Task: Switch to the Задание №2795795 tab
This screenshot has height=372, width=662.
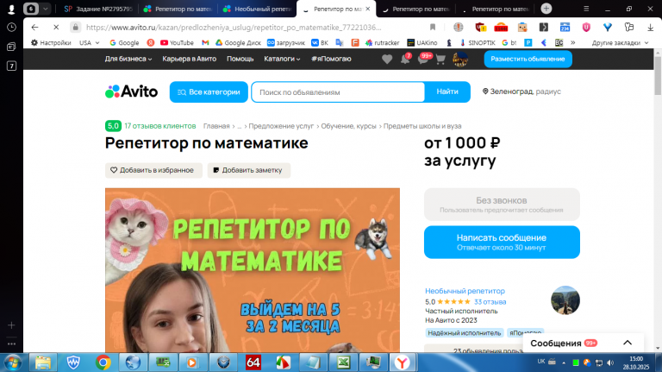Action: pos(98,9)
